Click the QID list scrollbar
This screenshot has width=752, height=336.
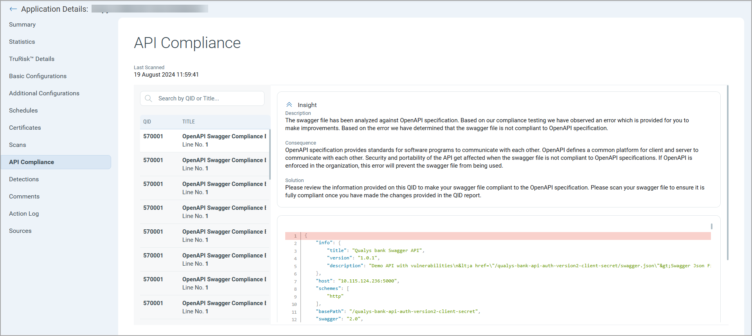[270, 154]
